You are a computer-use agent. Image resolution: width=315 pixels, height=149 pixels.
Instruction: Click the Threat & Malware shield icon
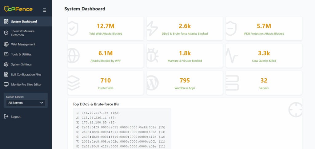pos(6,33)
